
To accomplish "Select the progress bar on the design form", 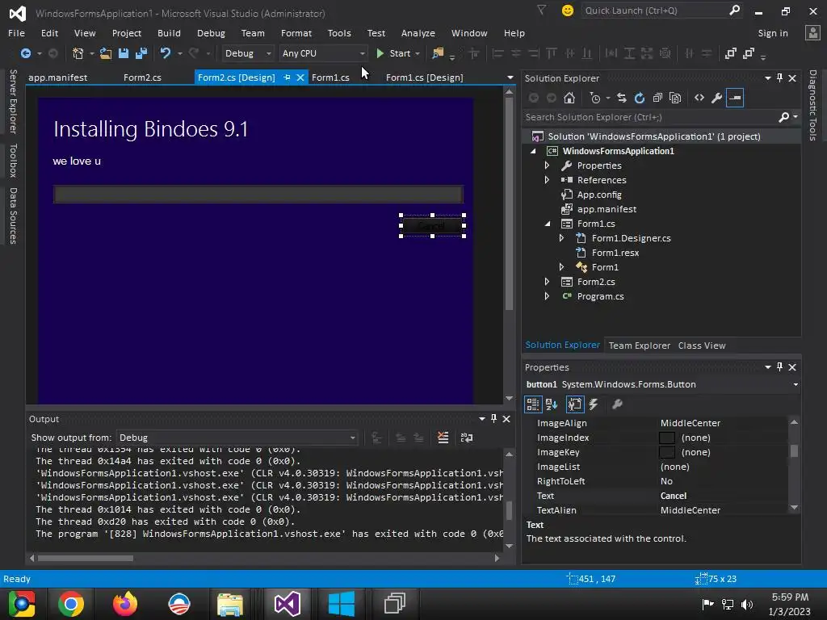I will 258,194.
